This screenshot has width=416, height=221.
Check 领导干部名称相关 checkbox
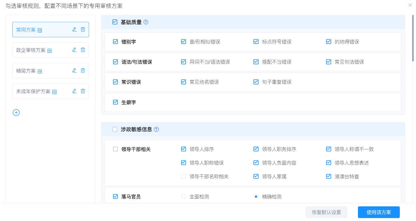183,176
